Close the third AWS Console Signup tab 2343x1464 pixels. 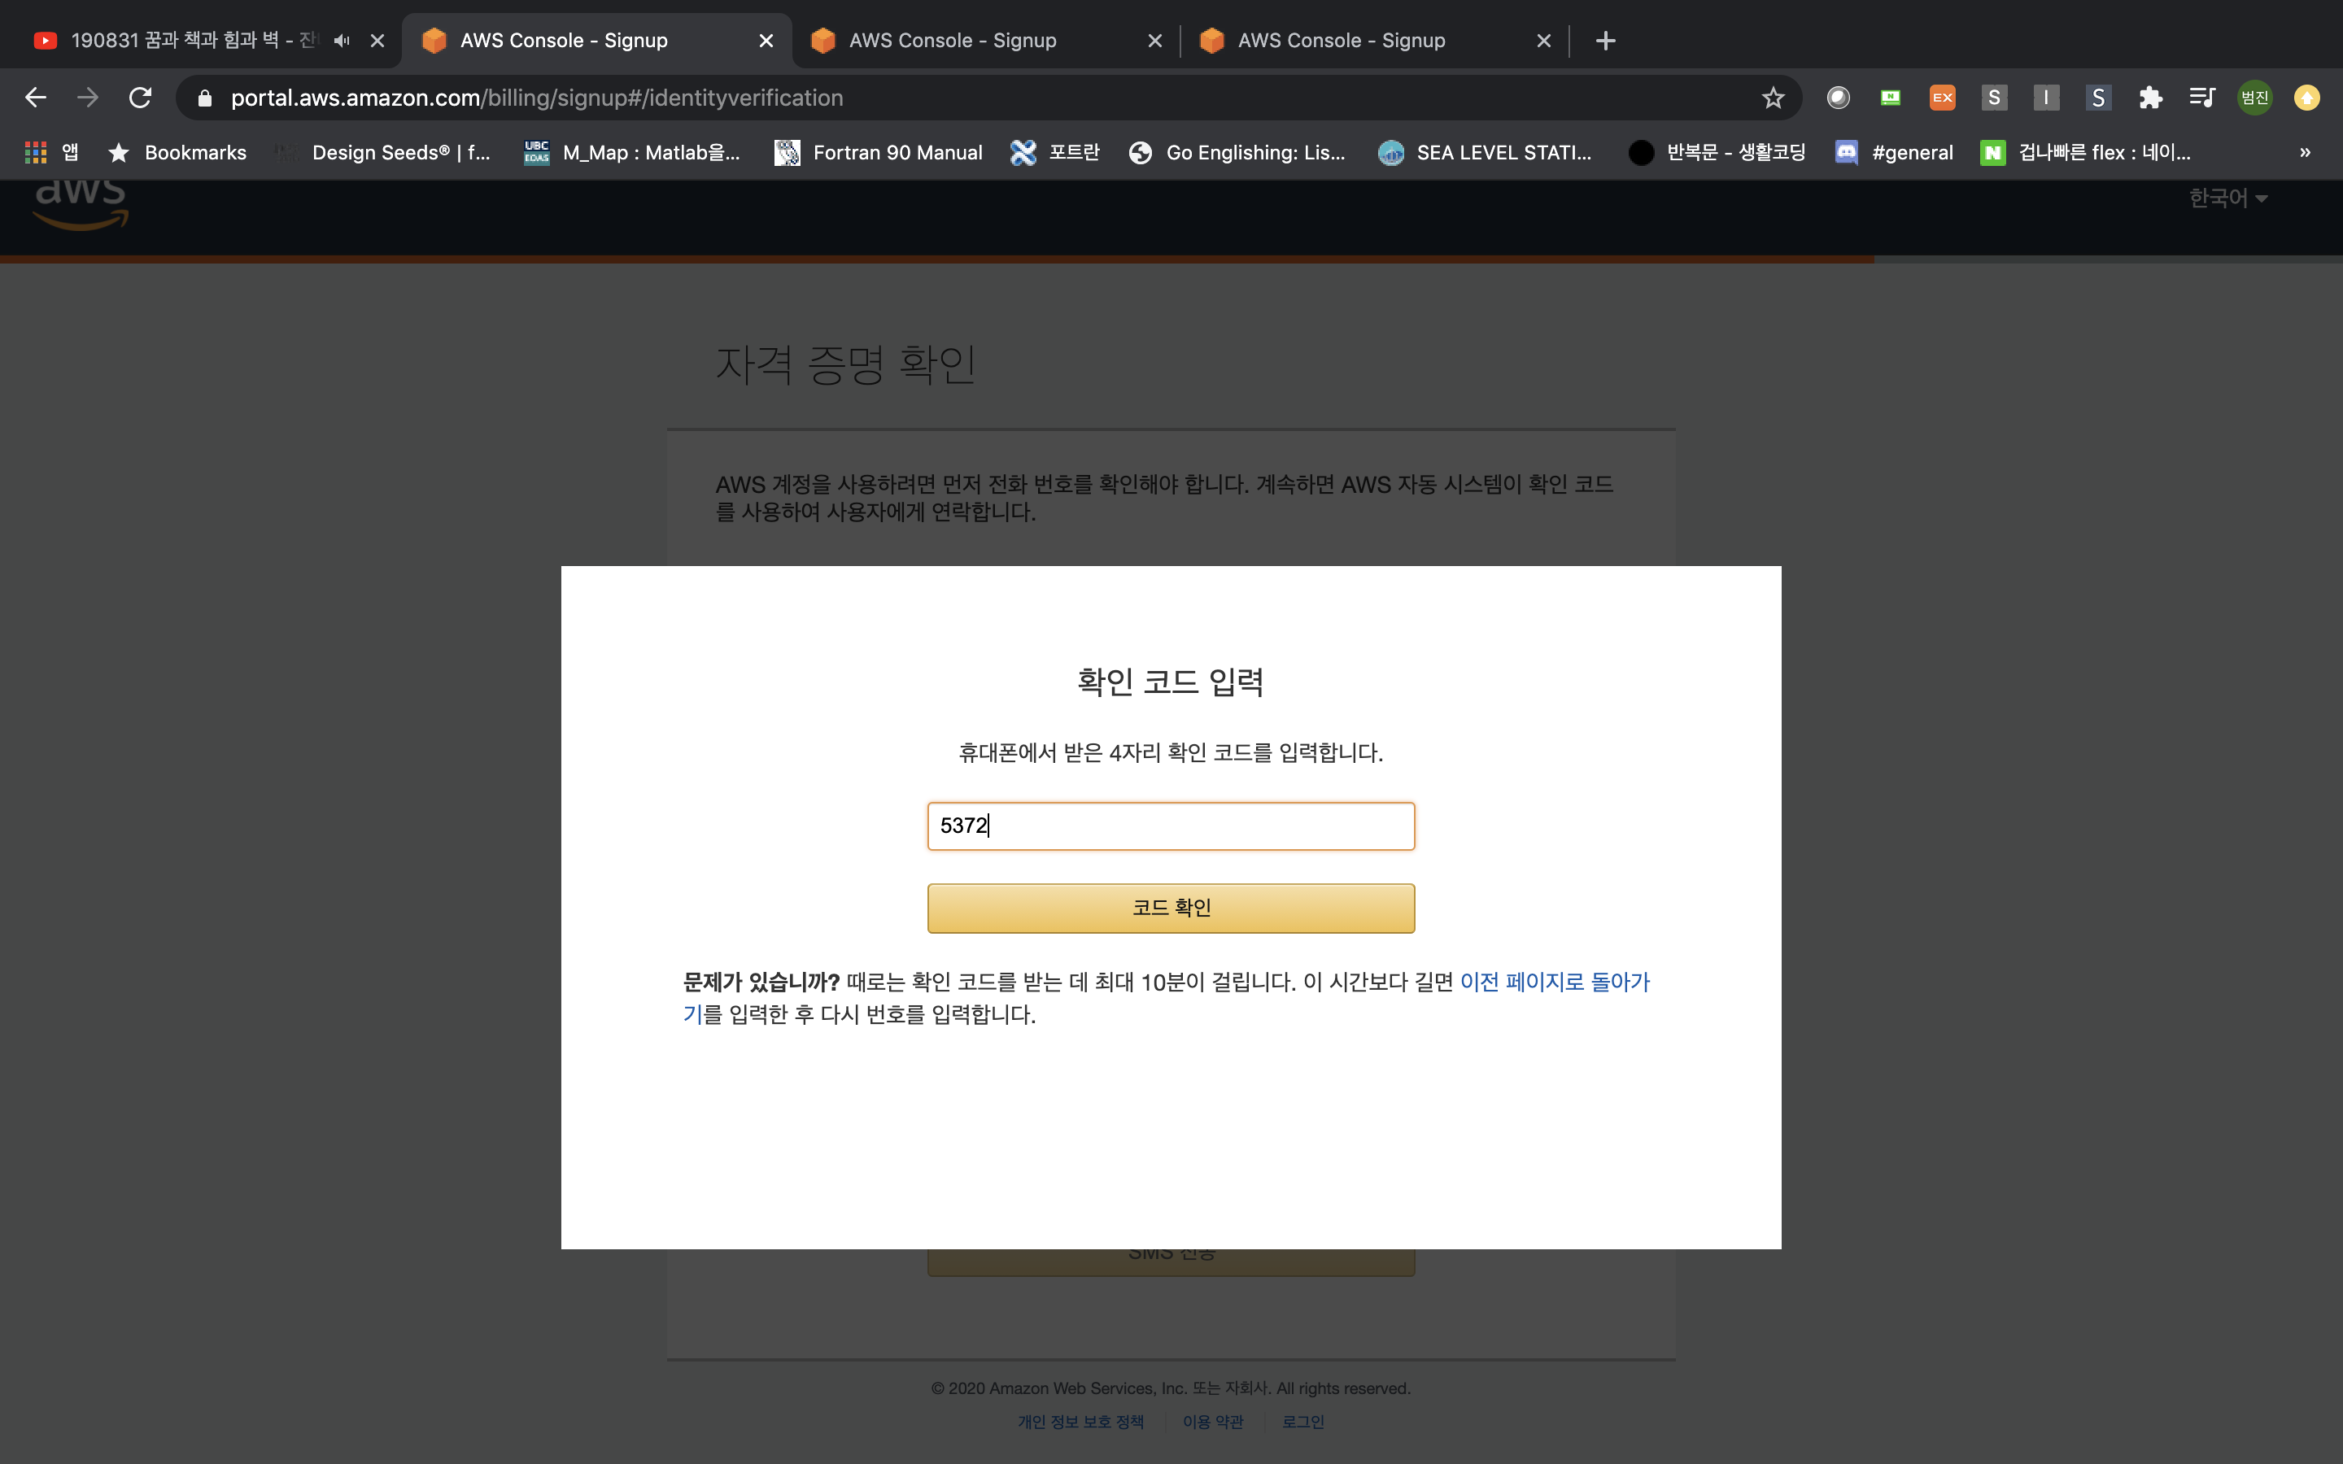pyautogui.click(x=1543, y=41)
